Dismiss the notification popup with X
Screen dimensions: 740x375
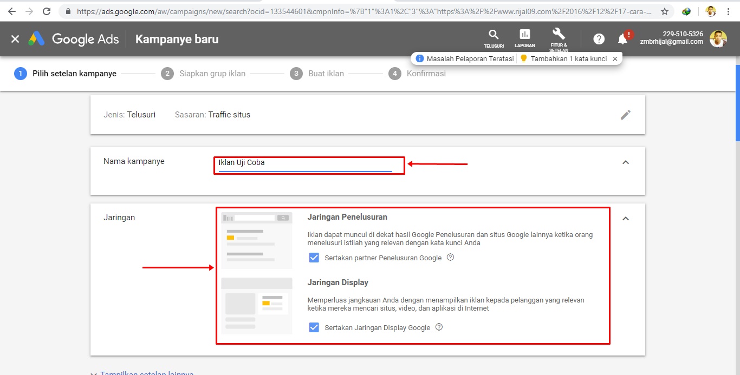tap(614, 58)
